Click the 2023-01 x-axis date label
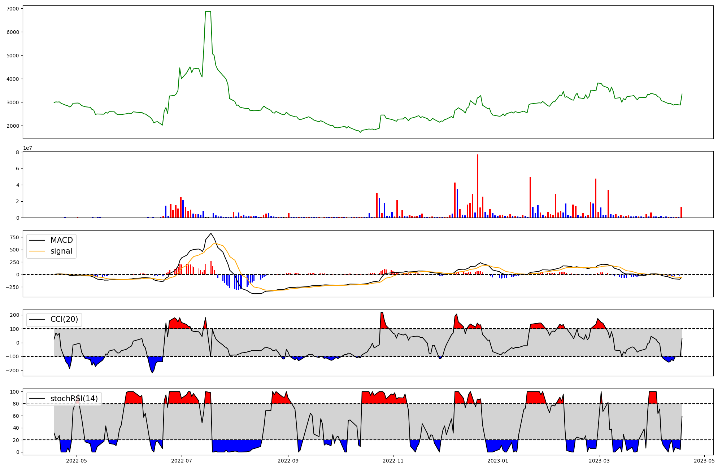This screenshot has width=722, height=469. coord(498,461)
